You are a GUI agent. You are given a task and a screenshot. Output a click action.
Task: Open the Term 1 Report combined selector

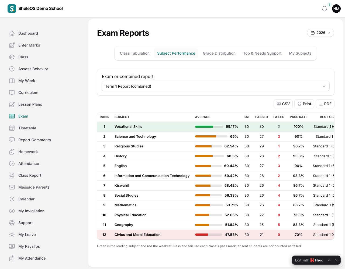pos(216,86)
